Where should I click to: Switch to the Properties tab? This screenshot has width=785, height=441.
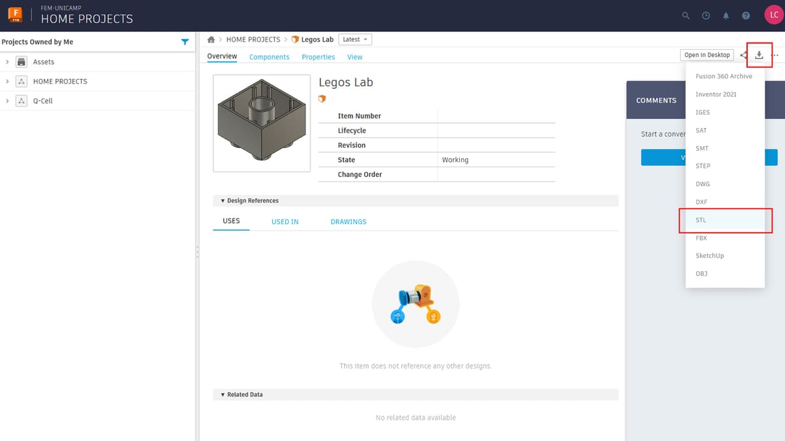point(319,57)
